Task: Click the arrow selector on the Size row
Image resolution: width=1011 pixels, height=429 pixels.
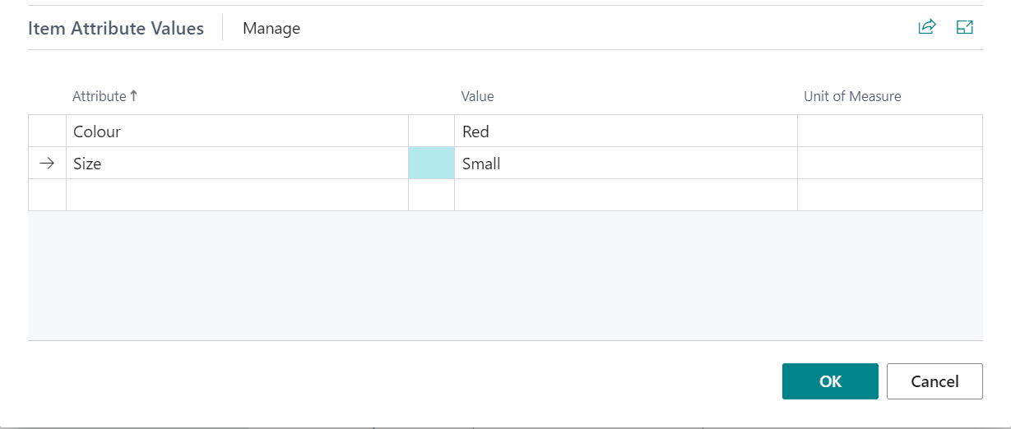Action: coord(47,164)
